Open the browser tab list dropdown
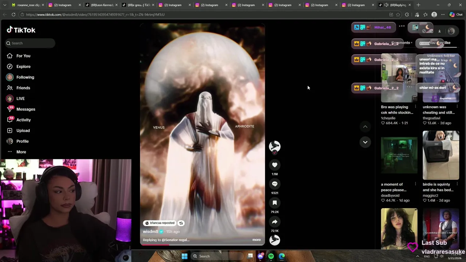The image size is (466, 262). [5, 5]
